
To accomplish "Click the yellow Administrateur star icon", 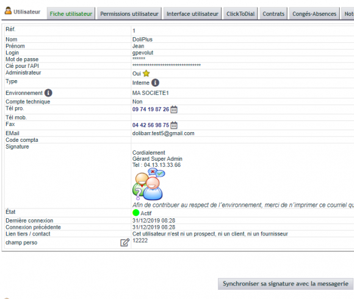I will 146,73.
